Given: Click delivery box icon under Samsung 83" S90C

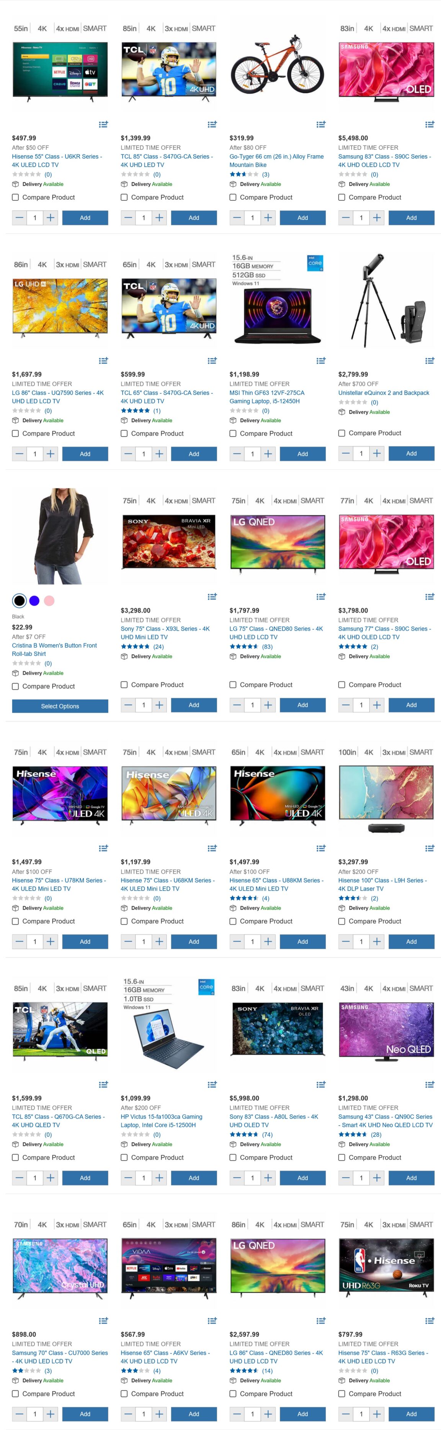Looking at the screenshot, I should pyautogui.click(x=342, y=184).
